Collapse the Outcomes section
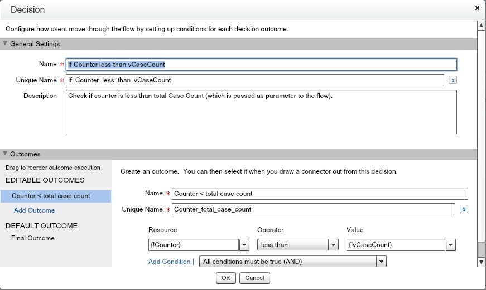The width and height of the screenshot is (486, 290). [5, 154]
